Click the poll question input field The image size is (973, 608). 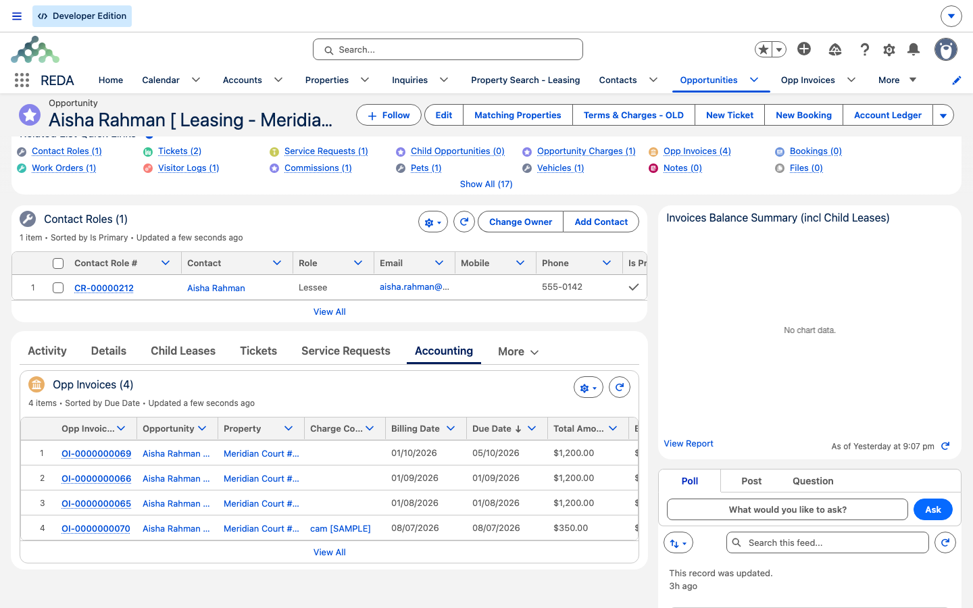pos(787,509)
